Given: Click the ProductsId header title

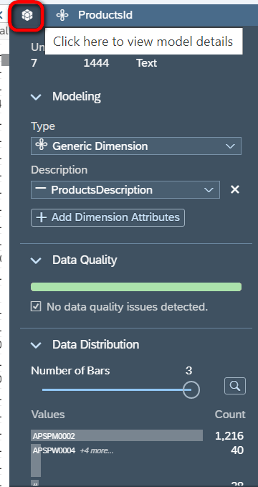Looking at the screenshot, I should (x=105, y=15).
